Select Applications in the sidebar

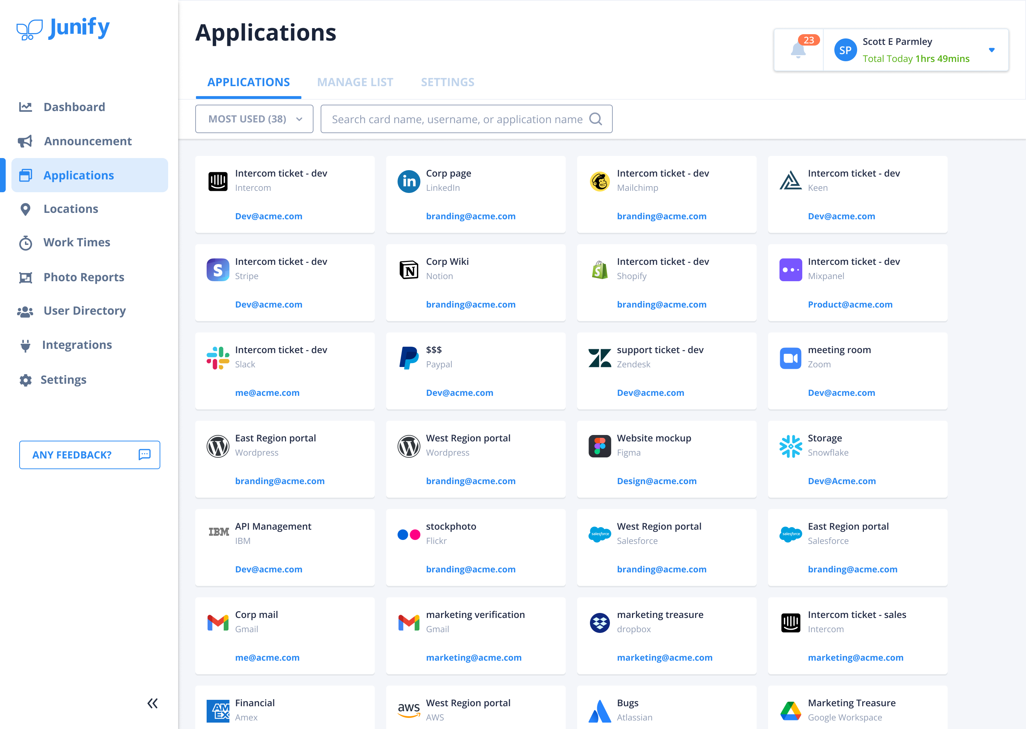(89, 175)
